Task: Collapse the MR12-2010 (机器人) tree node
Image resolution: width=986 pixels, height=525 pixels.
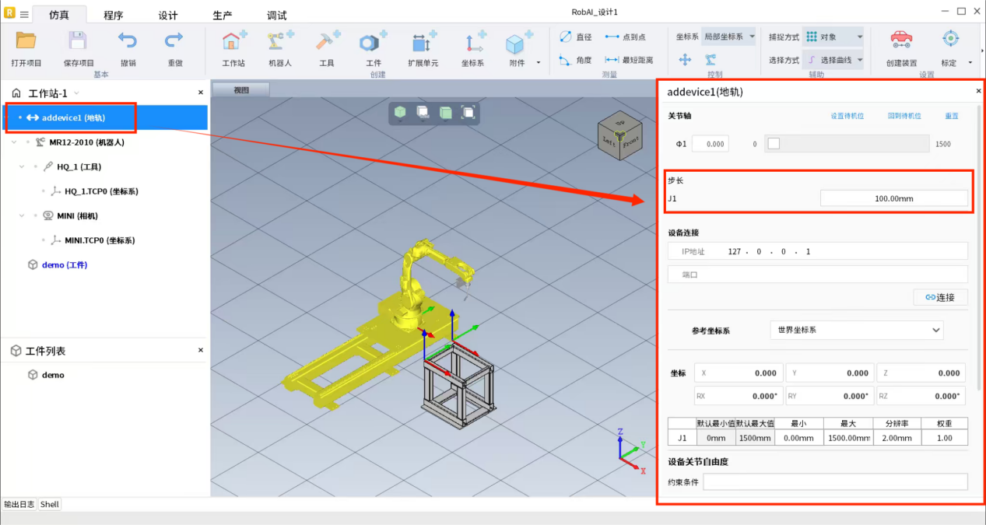Action: (15, 142)
